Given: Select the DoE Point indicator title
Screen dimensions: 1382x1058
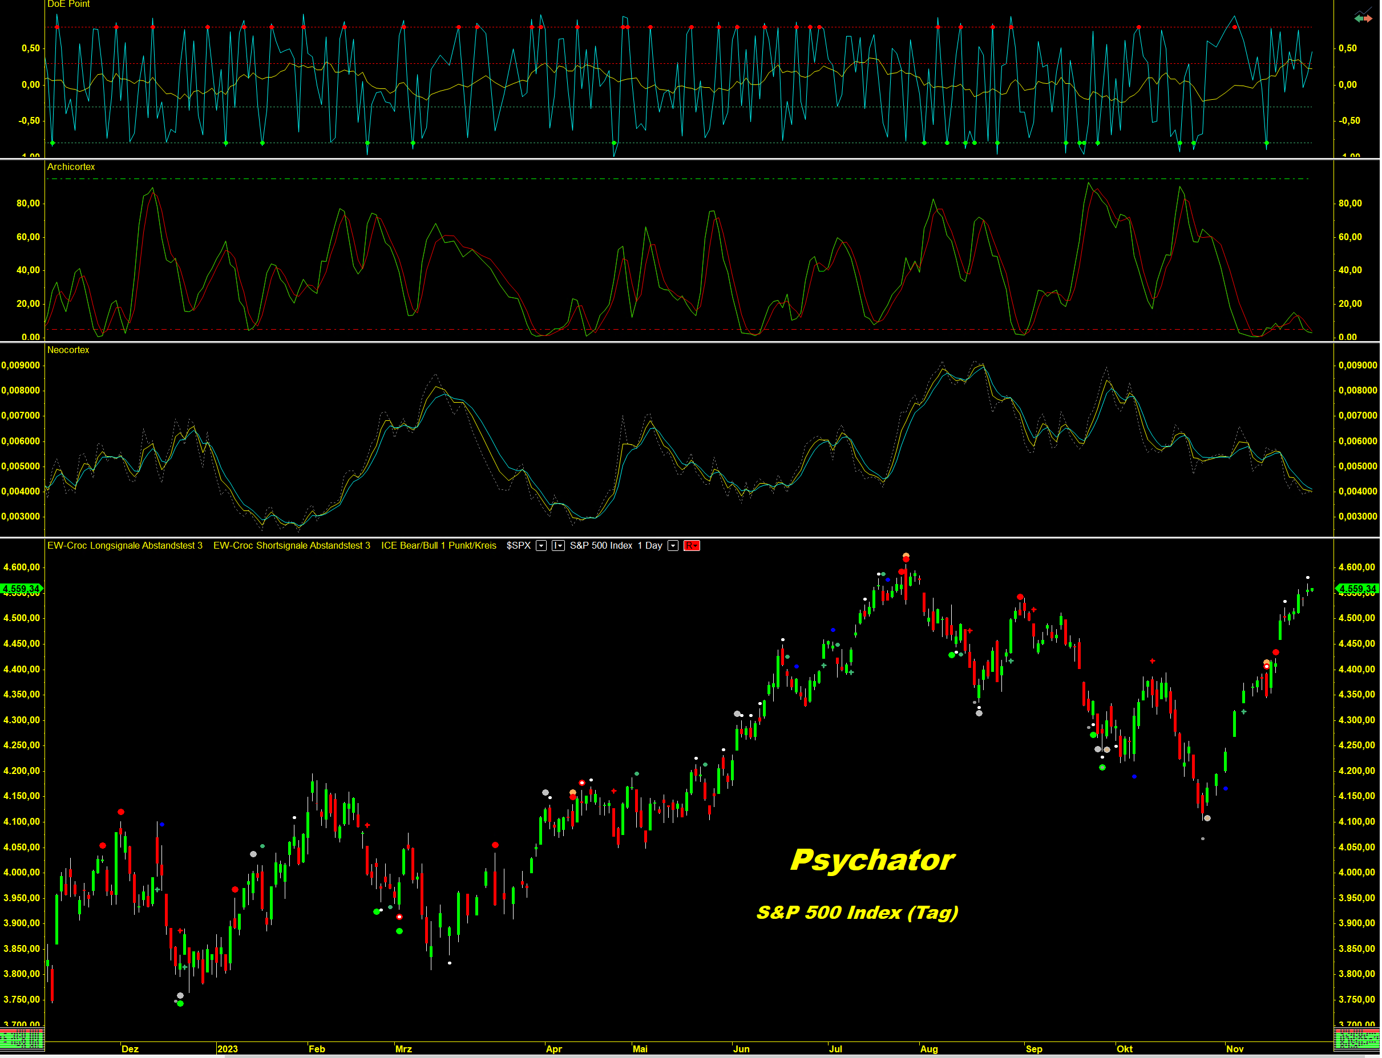Looking at the screenshot, I should tap(68, 5).
